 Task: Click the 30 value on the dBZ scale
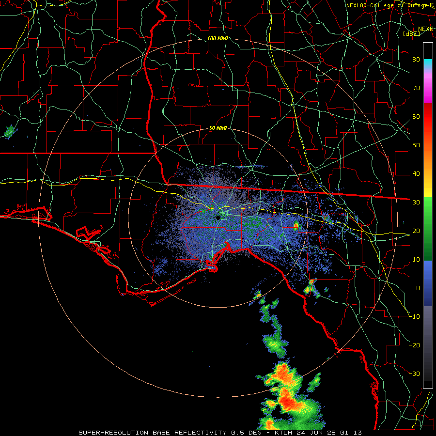(416, 202)
